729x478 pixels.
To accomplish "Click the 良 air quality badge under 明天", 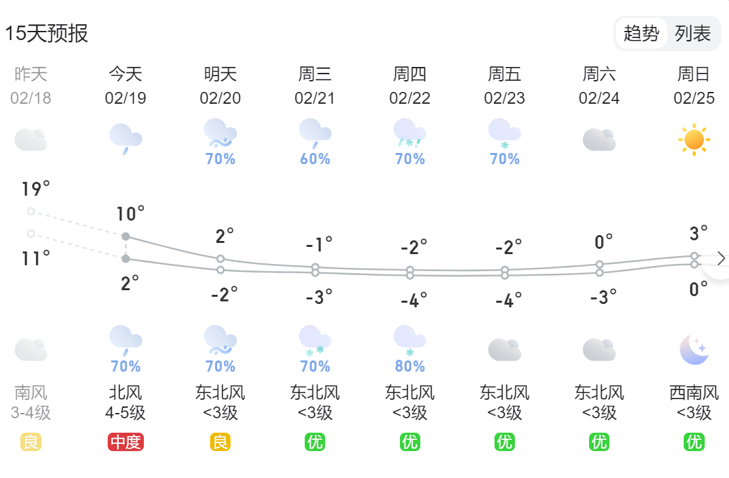I will click(x=219, y=442).
